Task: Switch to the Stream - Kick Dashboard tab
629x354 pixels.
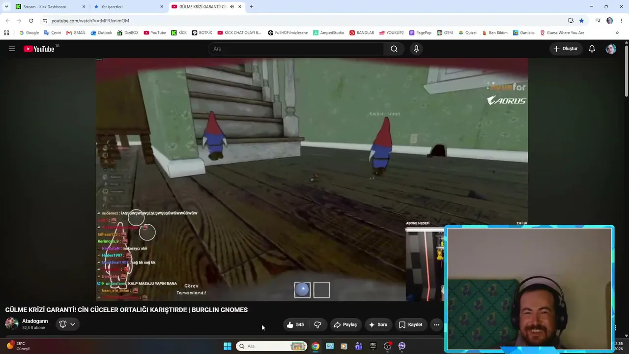Action: point(51,7)
